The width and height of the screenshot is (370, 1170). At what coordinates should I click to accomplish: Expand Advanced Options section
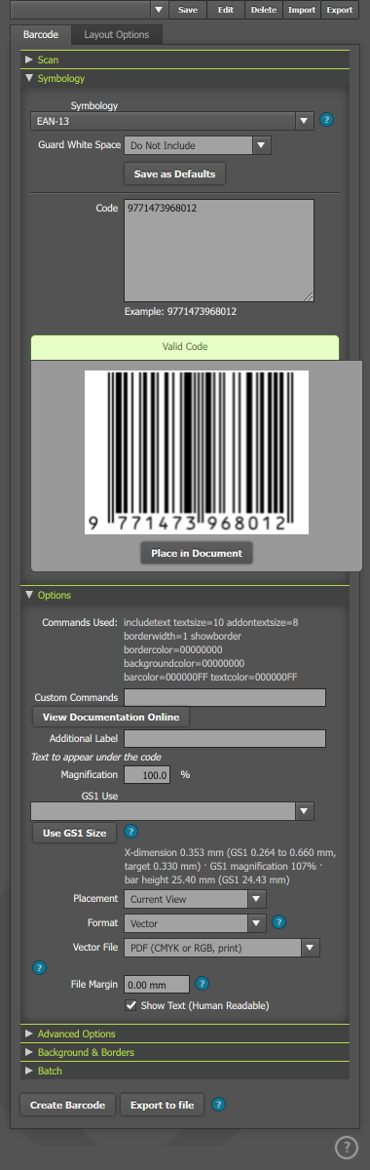(185, 1033)
